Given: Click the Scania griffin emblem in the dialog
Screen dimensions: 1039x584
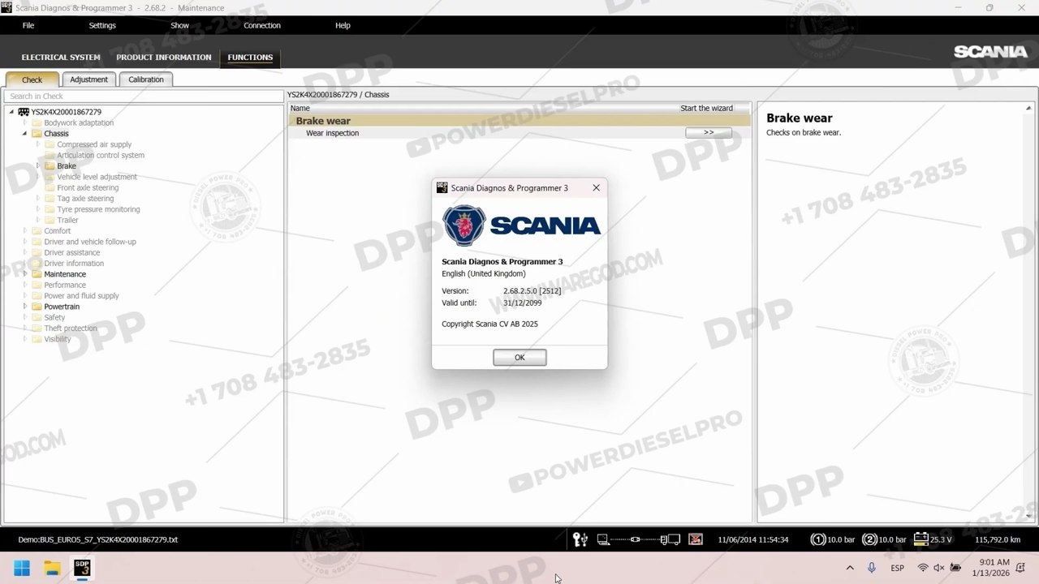Looking at the screenshot, I should [x=464, y=225].
